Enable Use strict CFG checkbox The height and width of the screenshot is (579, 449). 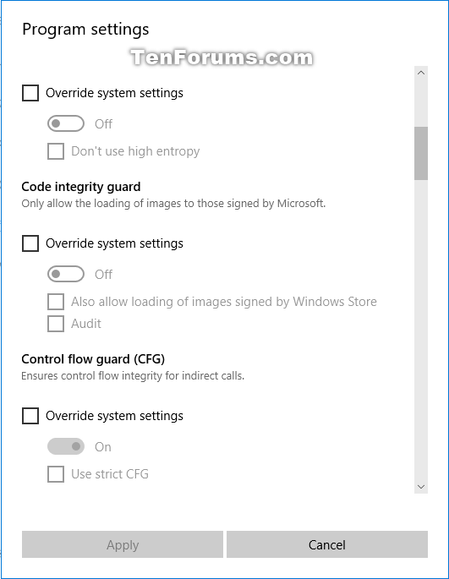click(56, 474)
